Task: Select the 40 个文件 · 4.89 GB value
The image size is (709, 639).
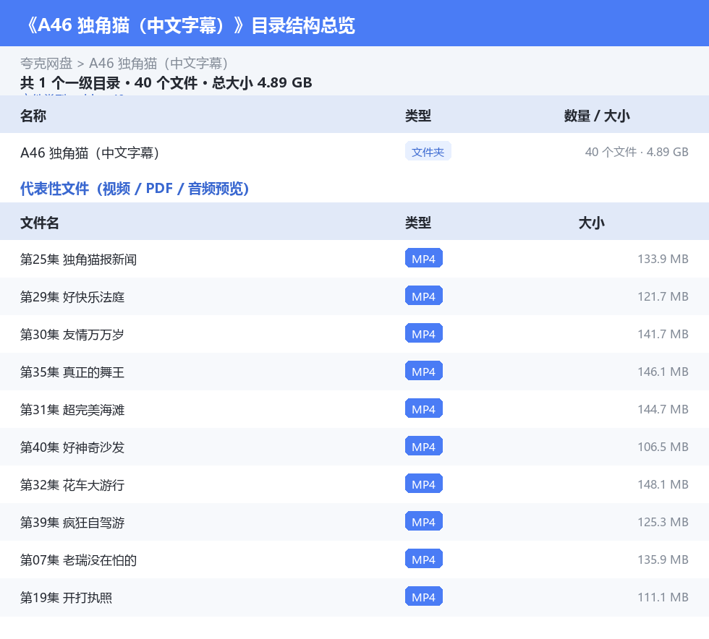Action: click(x=637, y=152)
